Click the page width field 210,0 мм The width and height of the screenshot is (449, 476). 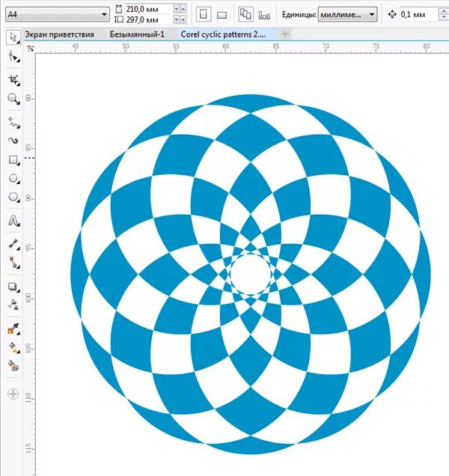[149, 10]
